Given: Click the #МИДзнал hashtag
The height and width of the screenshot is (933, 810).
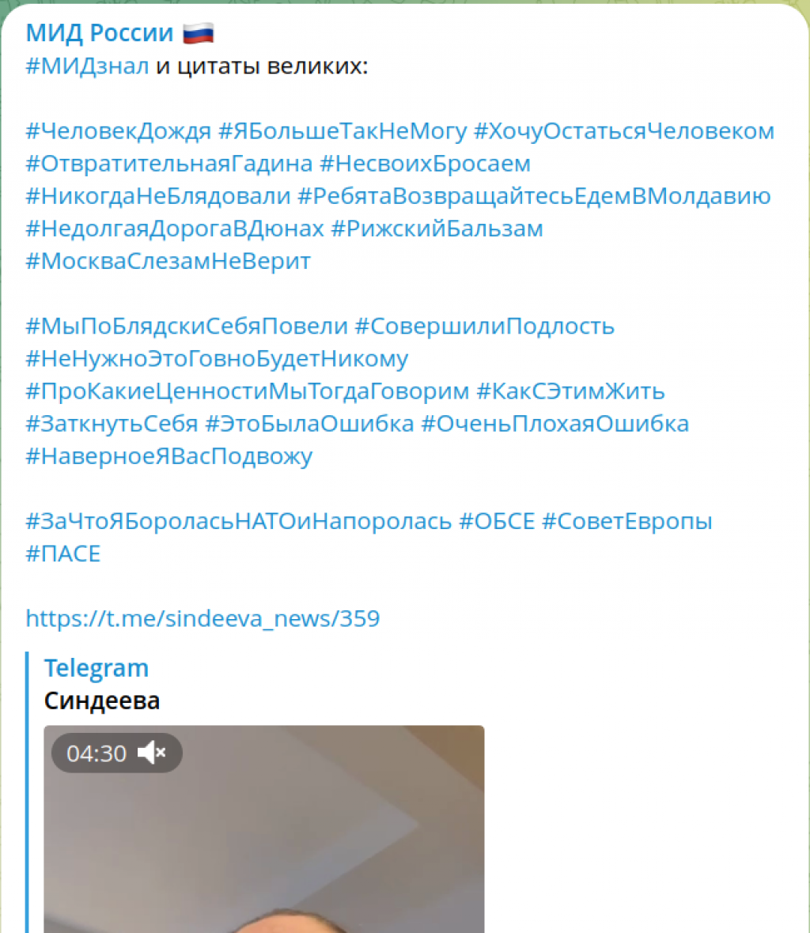Looking at the screenshot, I should click(x=87, y=66).
